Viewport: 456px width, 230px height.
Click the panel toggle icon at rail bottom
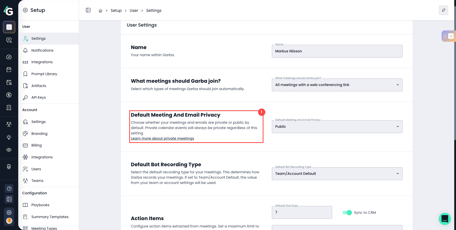9,199
